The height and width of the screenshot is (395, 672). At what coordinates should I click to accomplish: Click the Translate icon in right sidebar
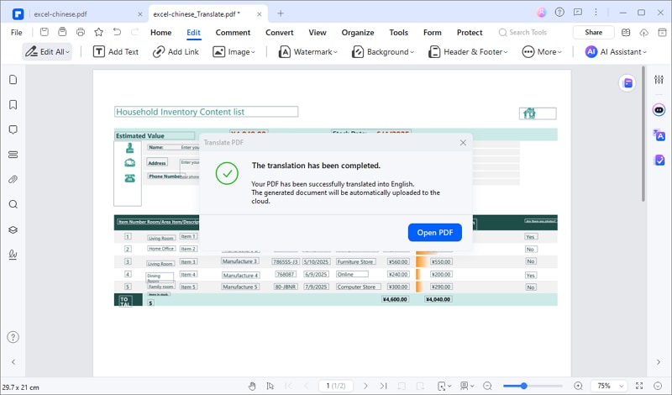pyautogui.click(x=659, y=135)
